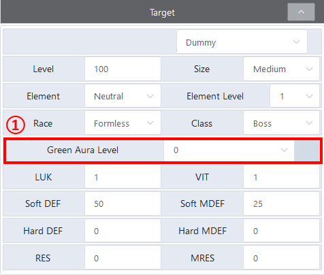The image size is (324, 275).
Task: Click the Element Level label
Action: pyautogui.click(x=215, y=96)
